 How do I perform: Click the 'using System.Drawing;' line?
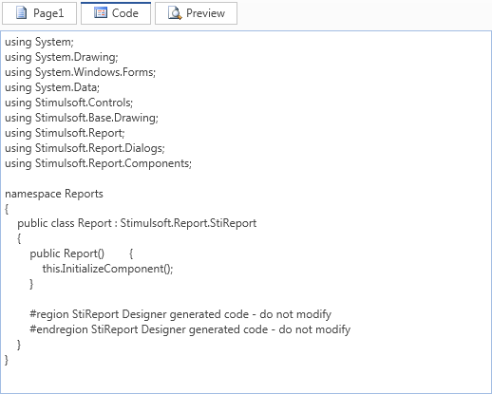[x=62, y=57]
